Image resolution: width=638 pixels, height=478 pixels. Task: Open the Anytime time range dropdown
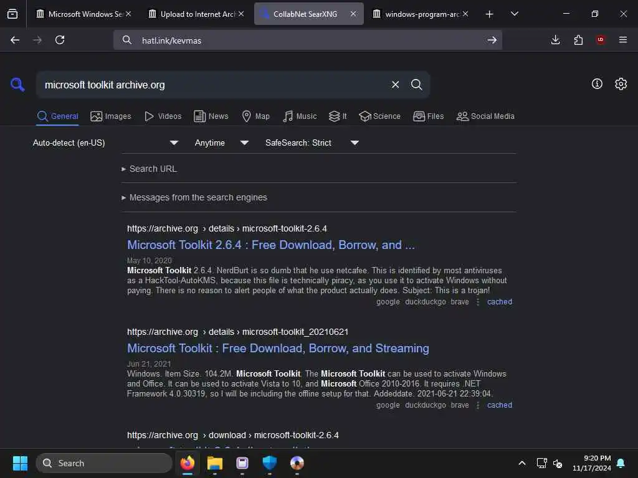[221, 143]
